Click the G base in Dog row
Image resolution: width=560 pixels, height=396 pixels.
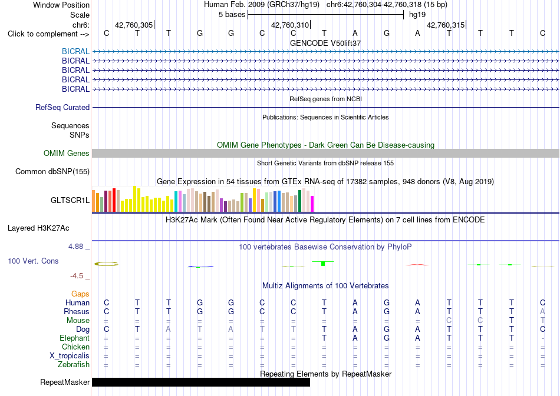click(387, 329)
